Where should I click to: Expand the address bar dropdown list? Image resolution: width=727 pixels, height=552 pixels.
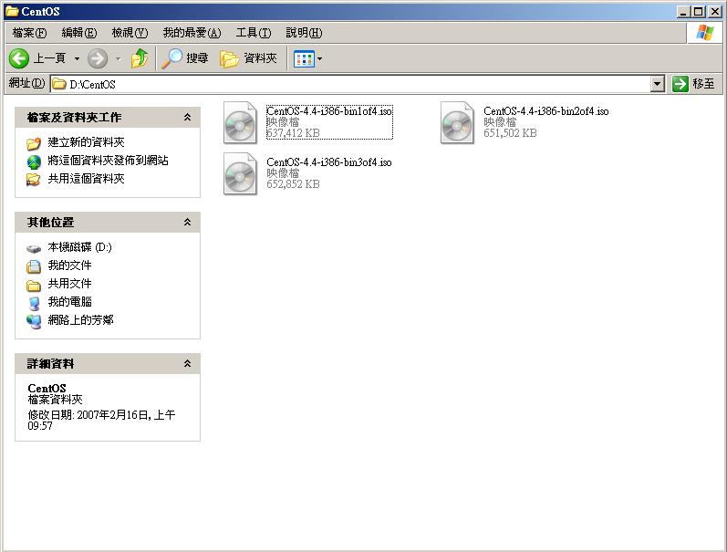[x=657, y=84]
